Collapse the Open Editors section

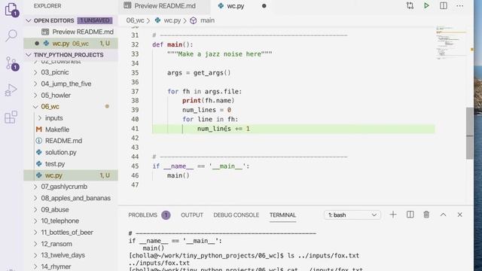point(29,20)
